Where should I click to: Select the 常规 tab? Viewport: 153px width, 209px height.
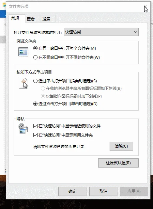point(15,18)
